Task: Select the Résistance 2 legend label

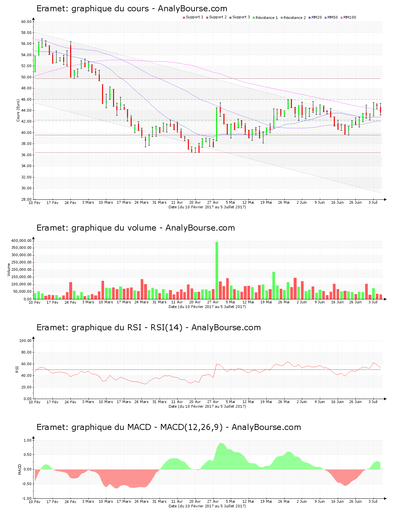Action: pos(295,18)
